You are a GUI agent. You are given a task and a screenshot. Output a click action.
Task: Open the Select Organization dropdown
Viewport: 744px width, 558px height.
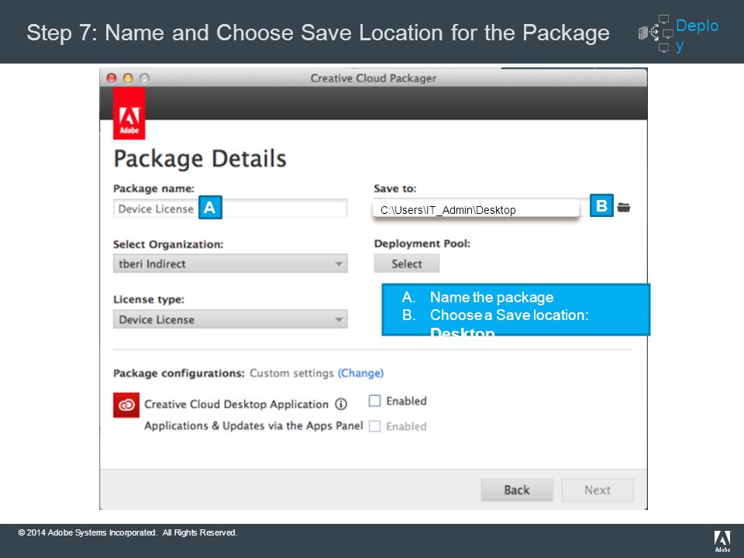click(230, 263)
